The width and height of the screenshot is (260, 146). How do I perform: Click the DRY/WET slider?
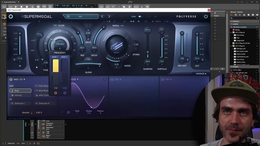click(x=182, y=44)
